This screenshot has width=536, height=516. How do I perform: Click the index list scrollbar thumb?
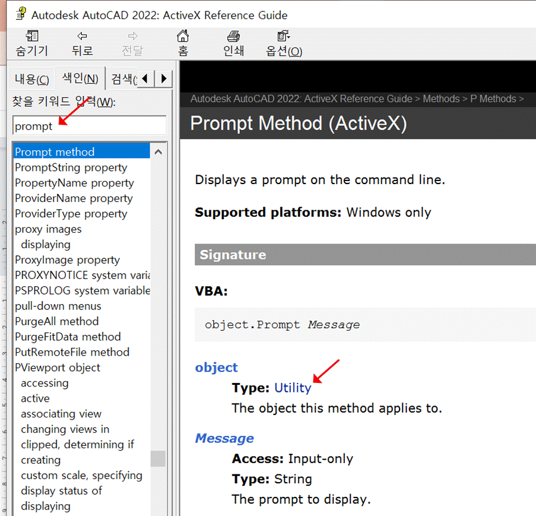tap(158, 458)
